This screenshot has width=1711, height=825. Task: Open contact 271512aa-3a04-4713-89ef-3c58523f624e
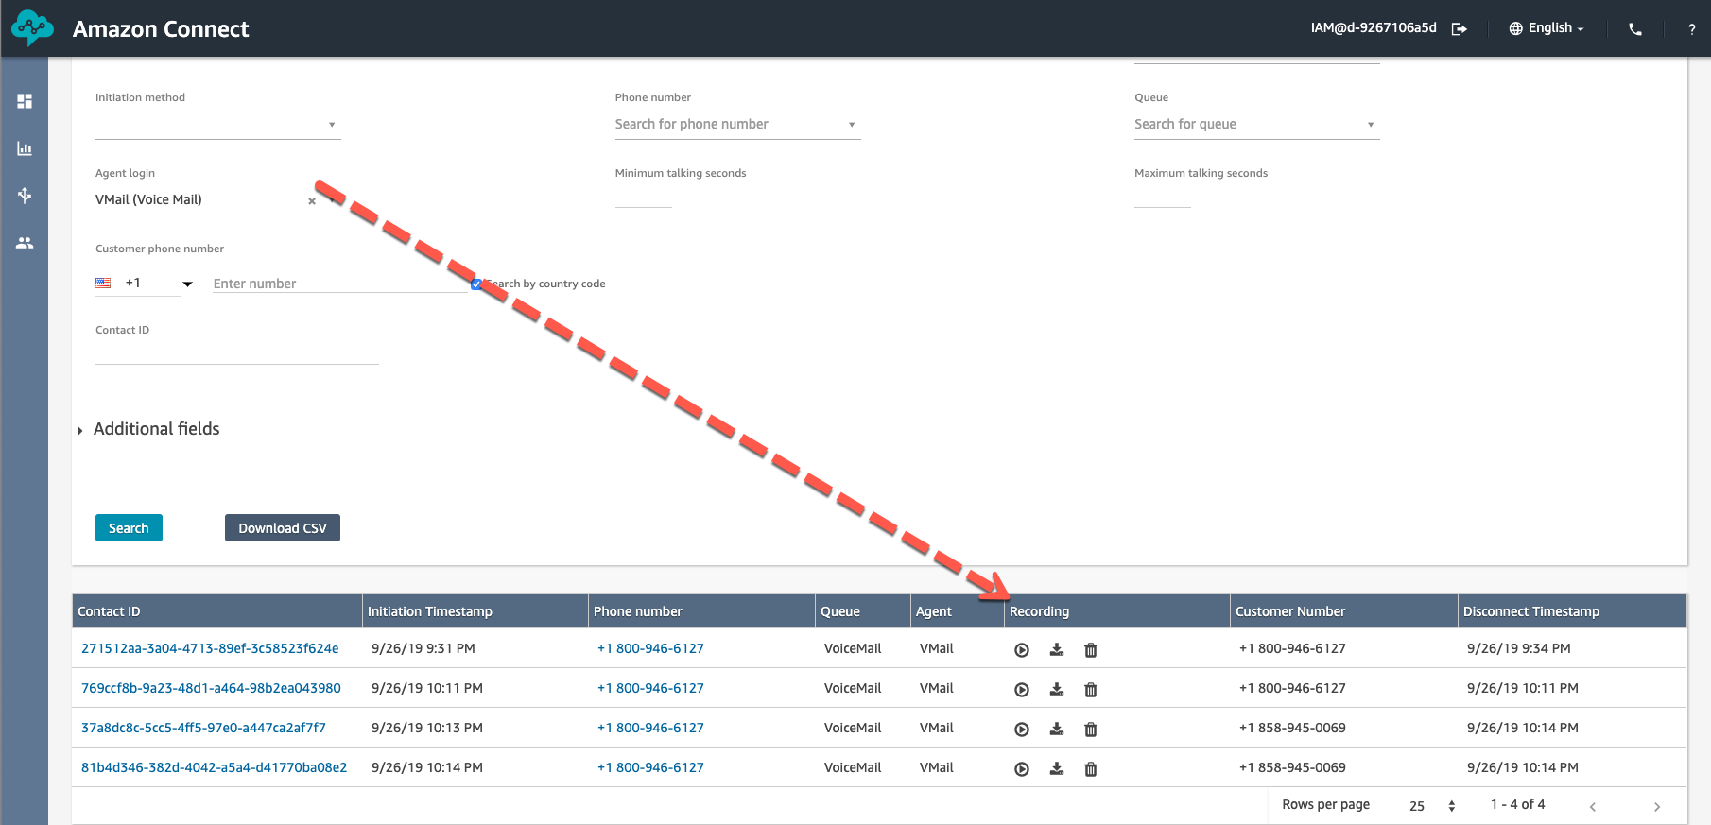click(x=210, y=648)
